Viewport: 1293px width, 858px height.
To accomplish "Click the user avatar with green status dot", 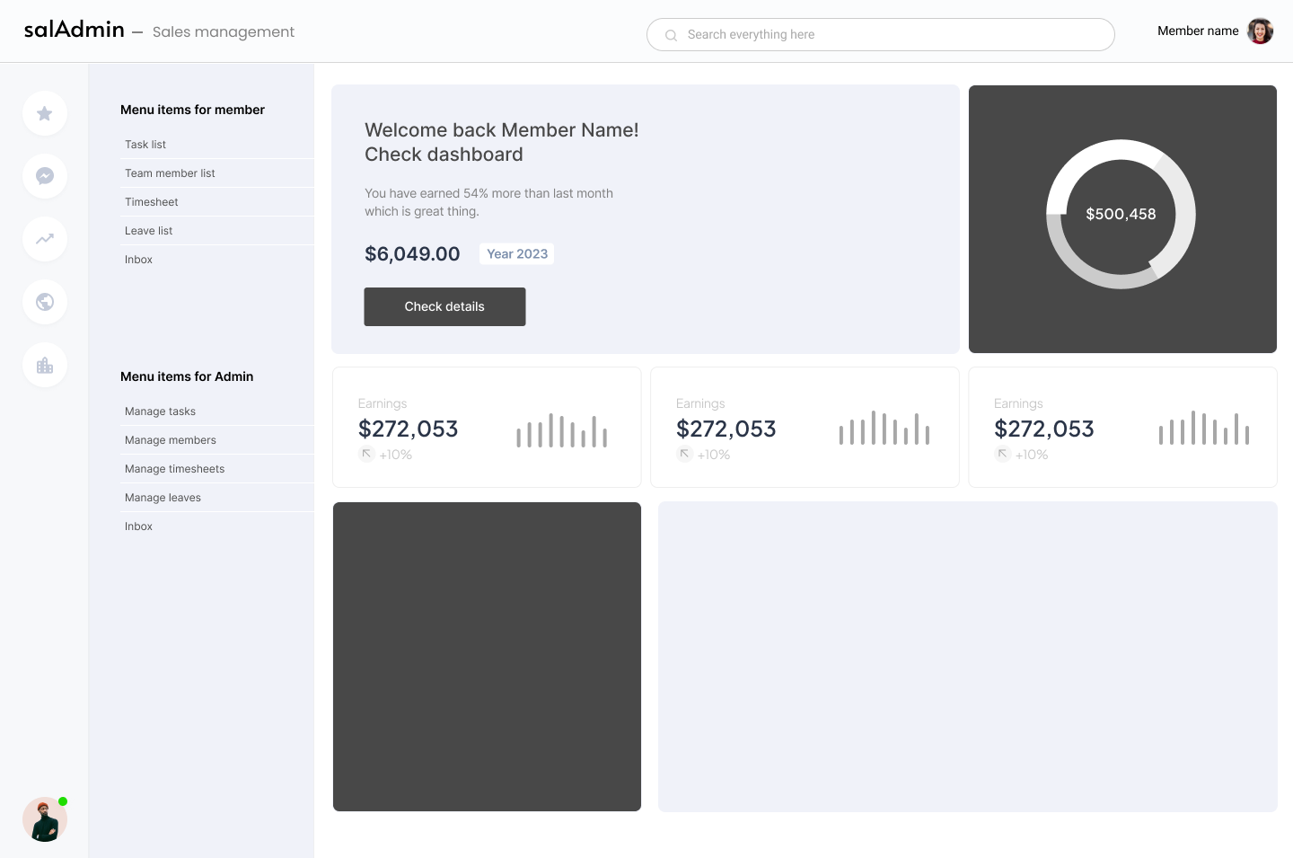I will [45, 819].
